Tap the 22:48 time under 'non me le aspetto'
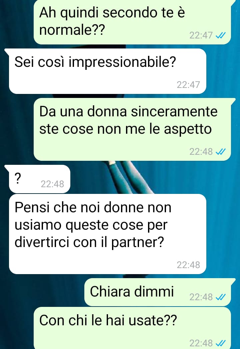The height and width of the screenshot is (349, 240). [x=201, y=151]
